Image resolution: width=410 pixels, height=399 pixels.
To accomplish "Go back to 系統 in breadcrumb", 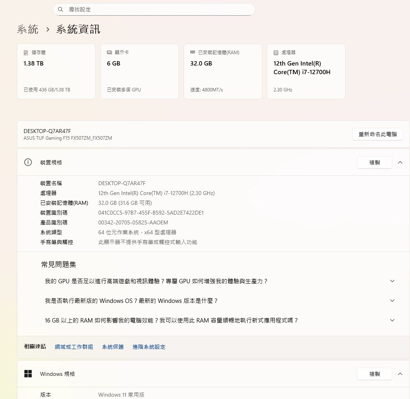I will coord(28,29).
